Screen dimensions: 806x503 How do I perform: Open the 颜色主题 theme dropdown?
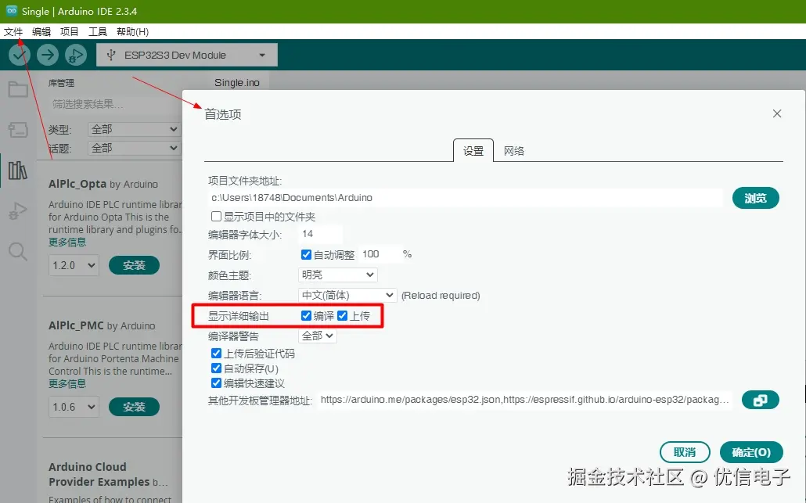coord(337,275)
